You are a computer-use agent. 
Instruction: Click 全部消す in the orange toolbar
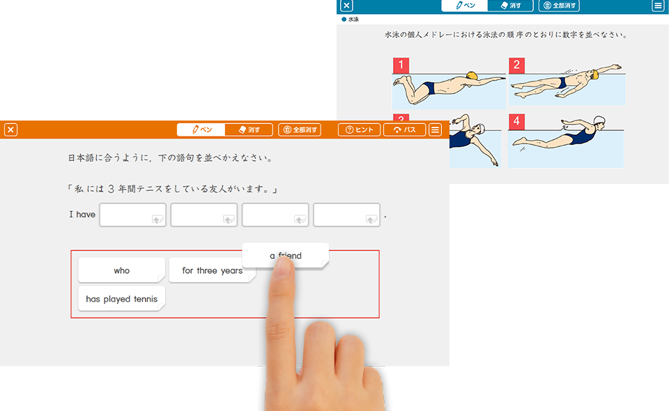point(300,130)
